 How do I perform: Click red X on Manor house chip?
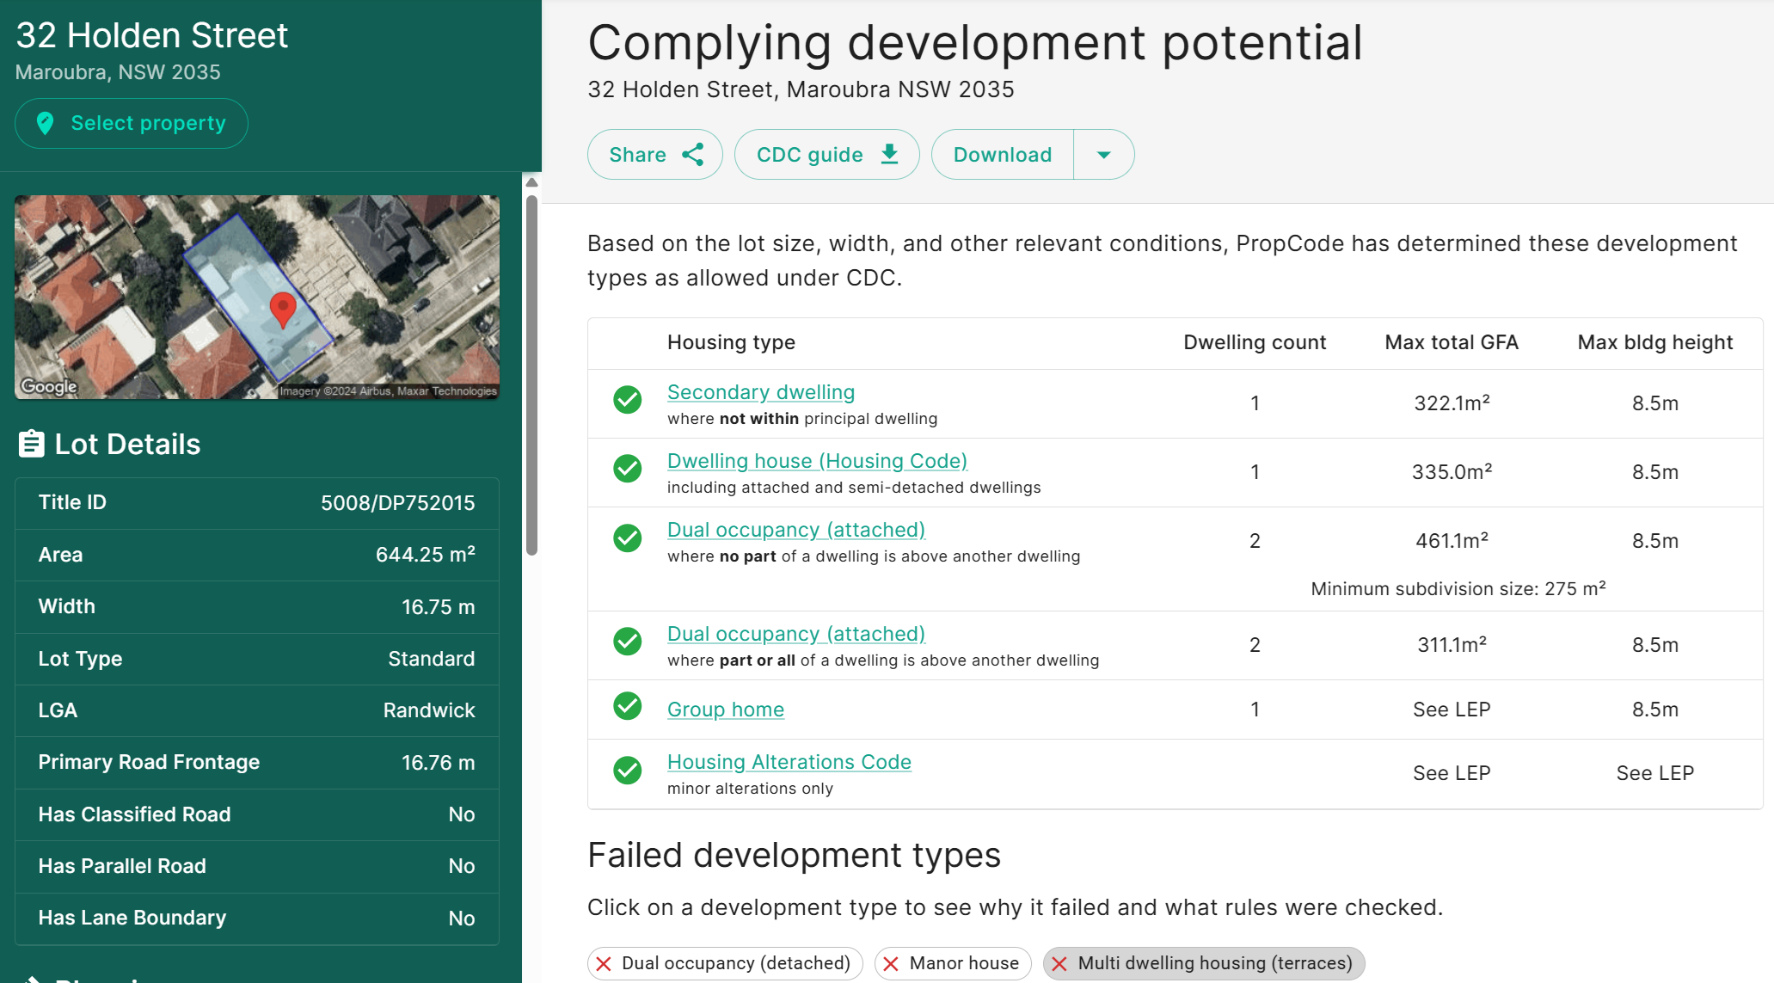(x=891, y=964)
